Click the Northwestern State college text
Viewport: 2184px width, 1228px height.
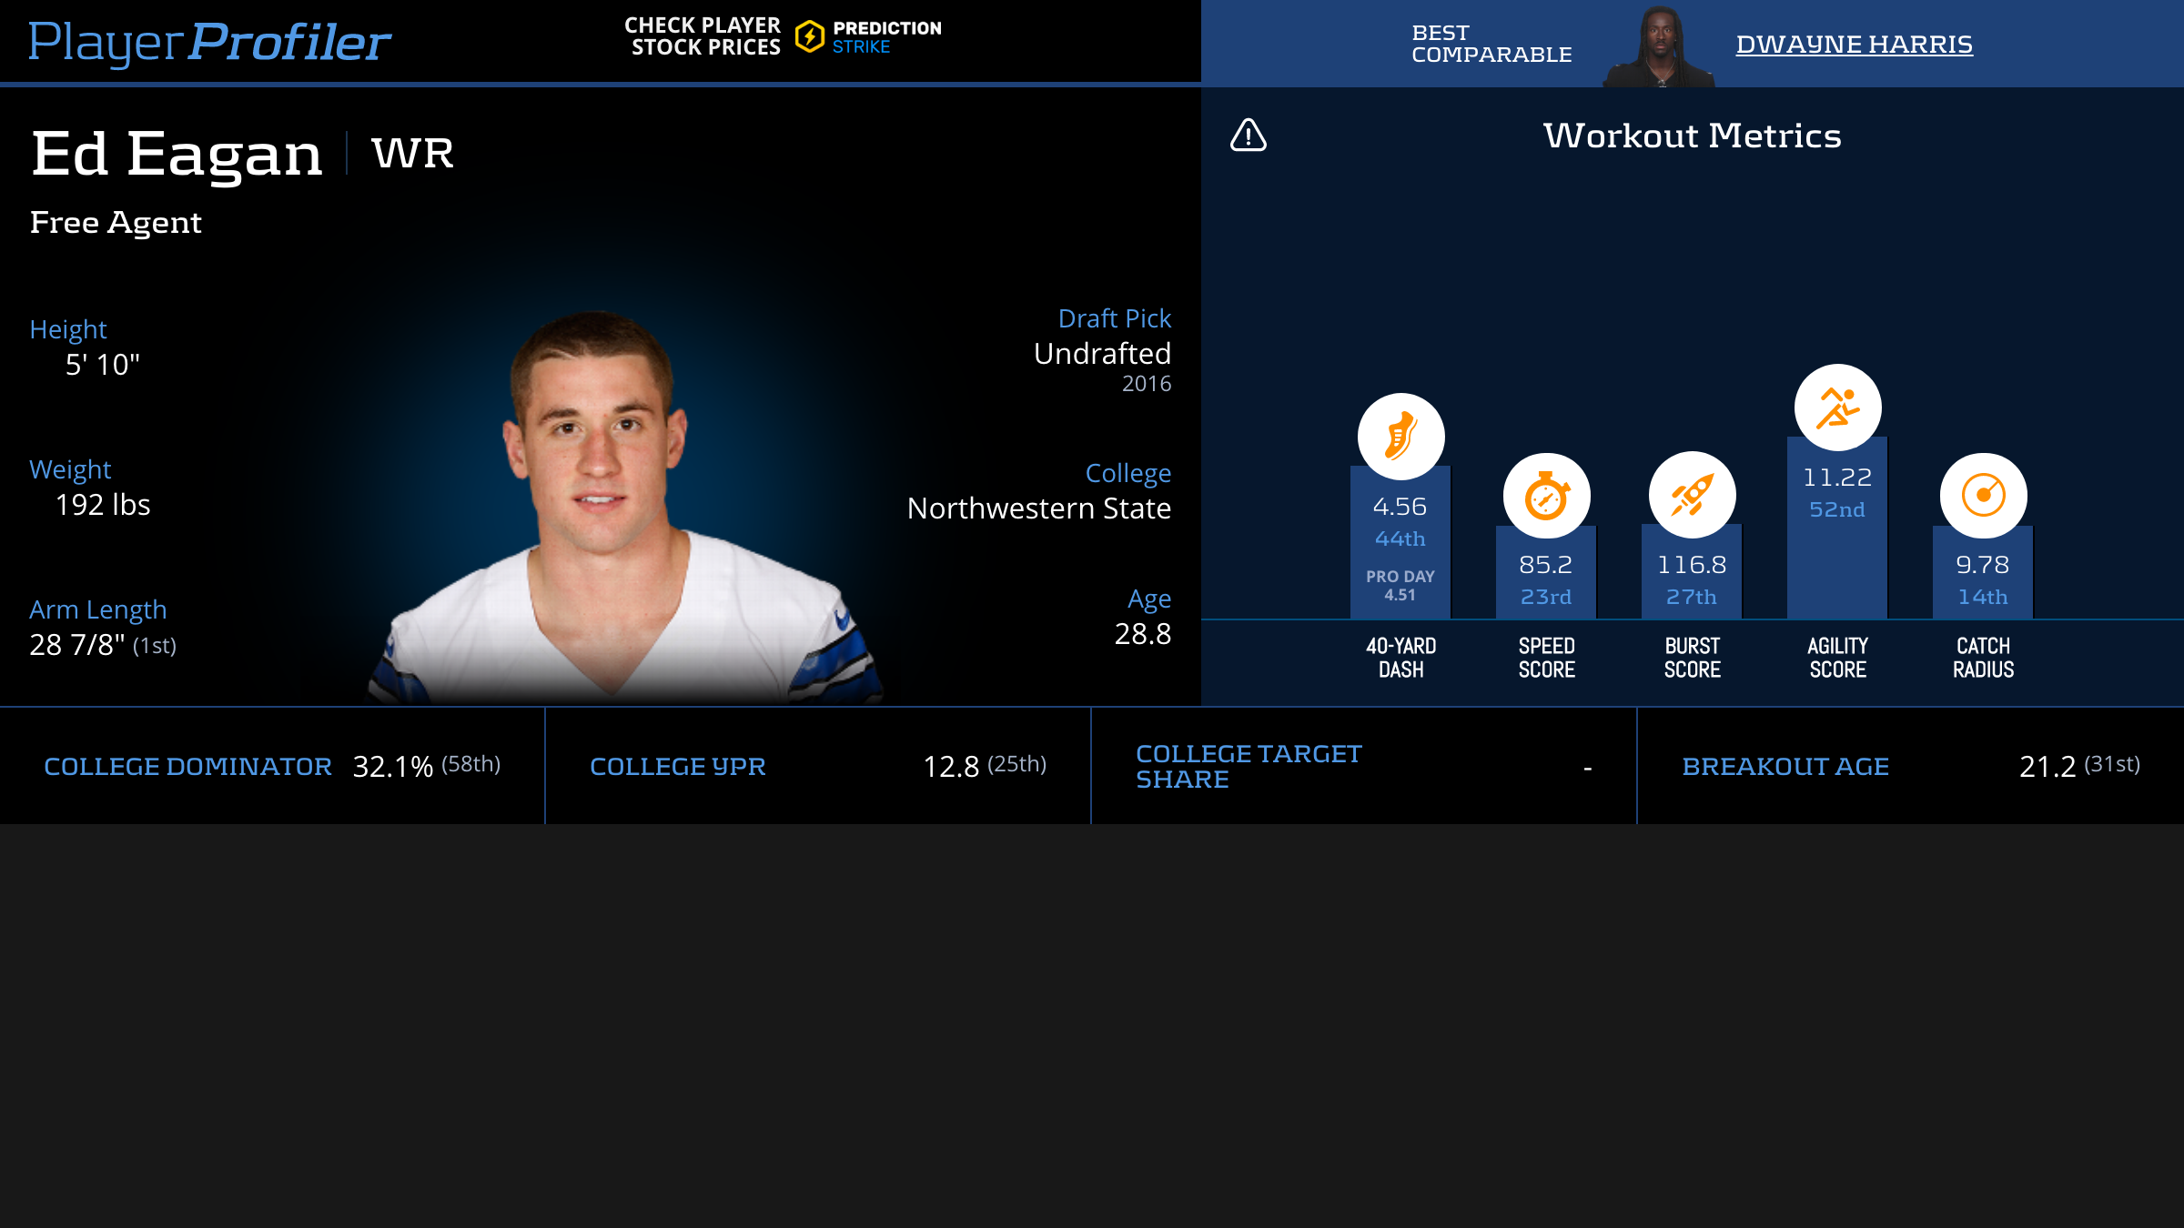pos(1039,508)
